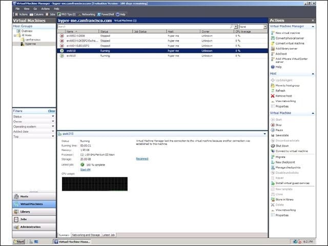Open the View menu
The image size is (328, 246).
27,9
